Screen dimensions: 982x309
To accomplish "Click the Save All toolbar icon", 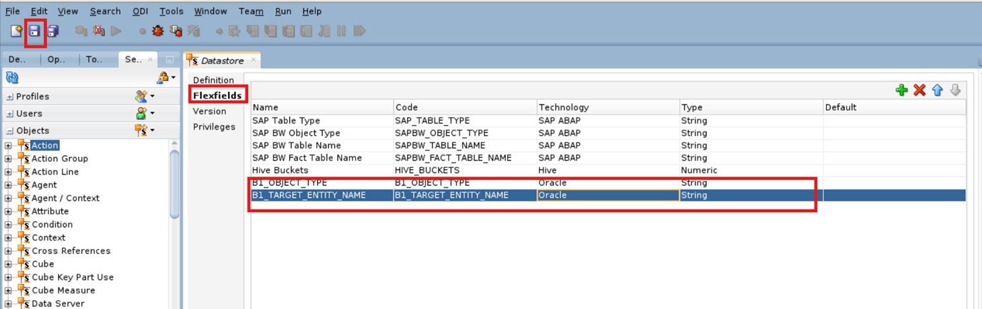I will (x=52, y=31).
